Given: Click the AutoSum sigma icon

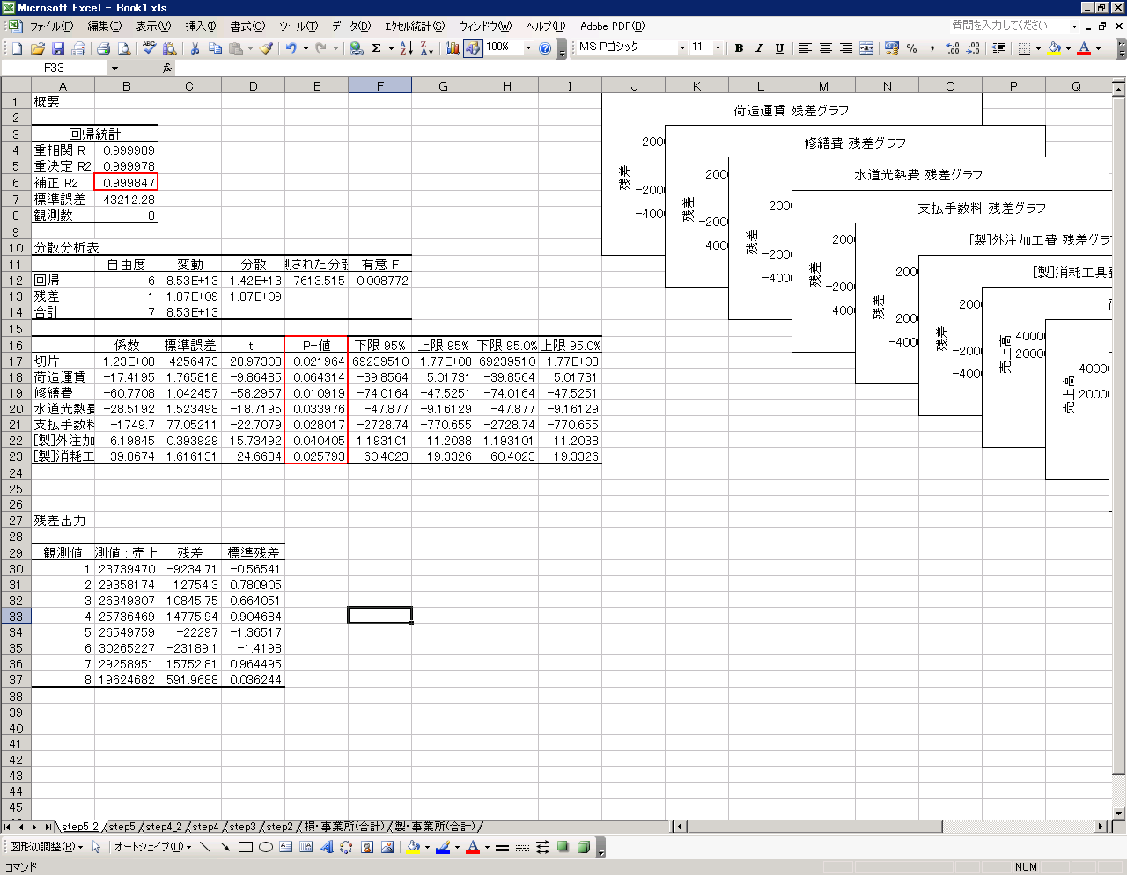Looking at the screenshot, I should pyautogui.click(x=376, y=48).
